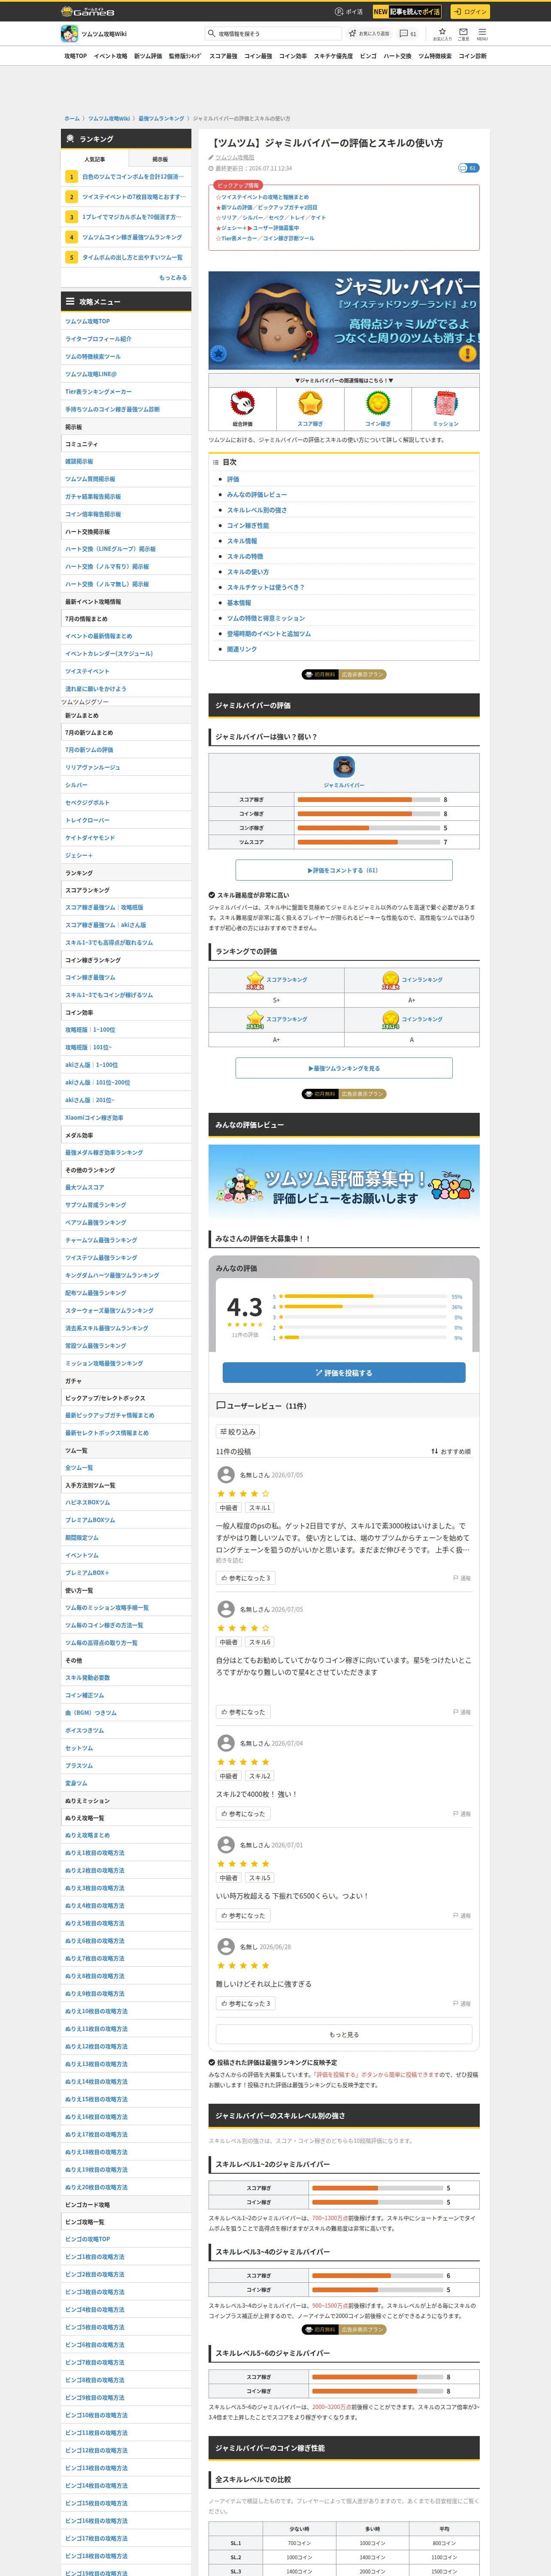Click the search magnifier icon

[211, 34]
